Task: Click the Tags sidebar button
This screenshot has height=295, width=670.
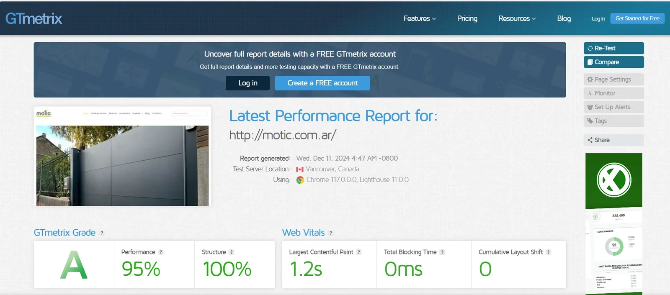Action: [x=614, y=121]
